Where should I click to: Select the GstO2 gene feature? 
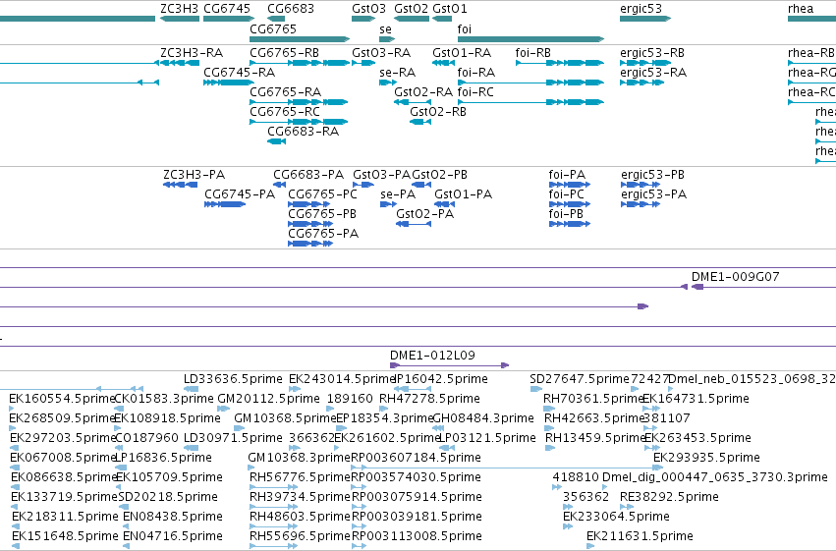pos(412,19)
